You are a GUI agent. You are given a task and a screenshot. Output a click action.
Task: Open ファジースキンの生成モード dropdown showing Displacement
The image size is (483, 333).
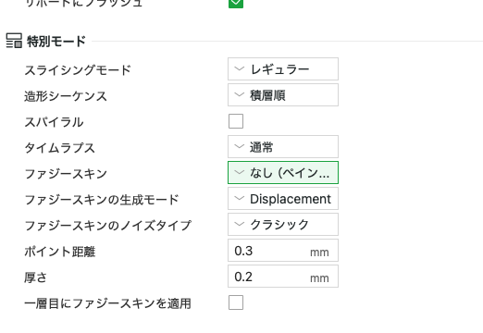[x=283, y=198]
